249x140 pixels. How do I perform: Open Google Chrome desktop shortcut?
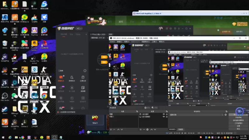[44, 97]
